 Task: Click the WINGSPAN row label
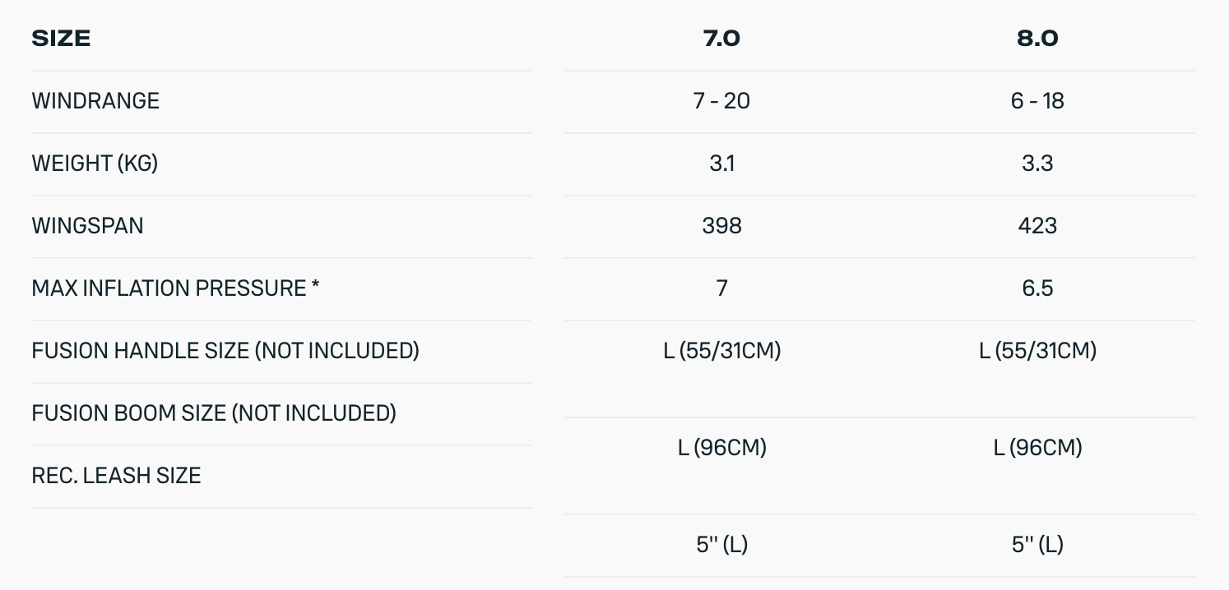point(87,226)
